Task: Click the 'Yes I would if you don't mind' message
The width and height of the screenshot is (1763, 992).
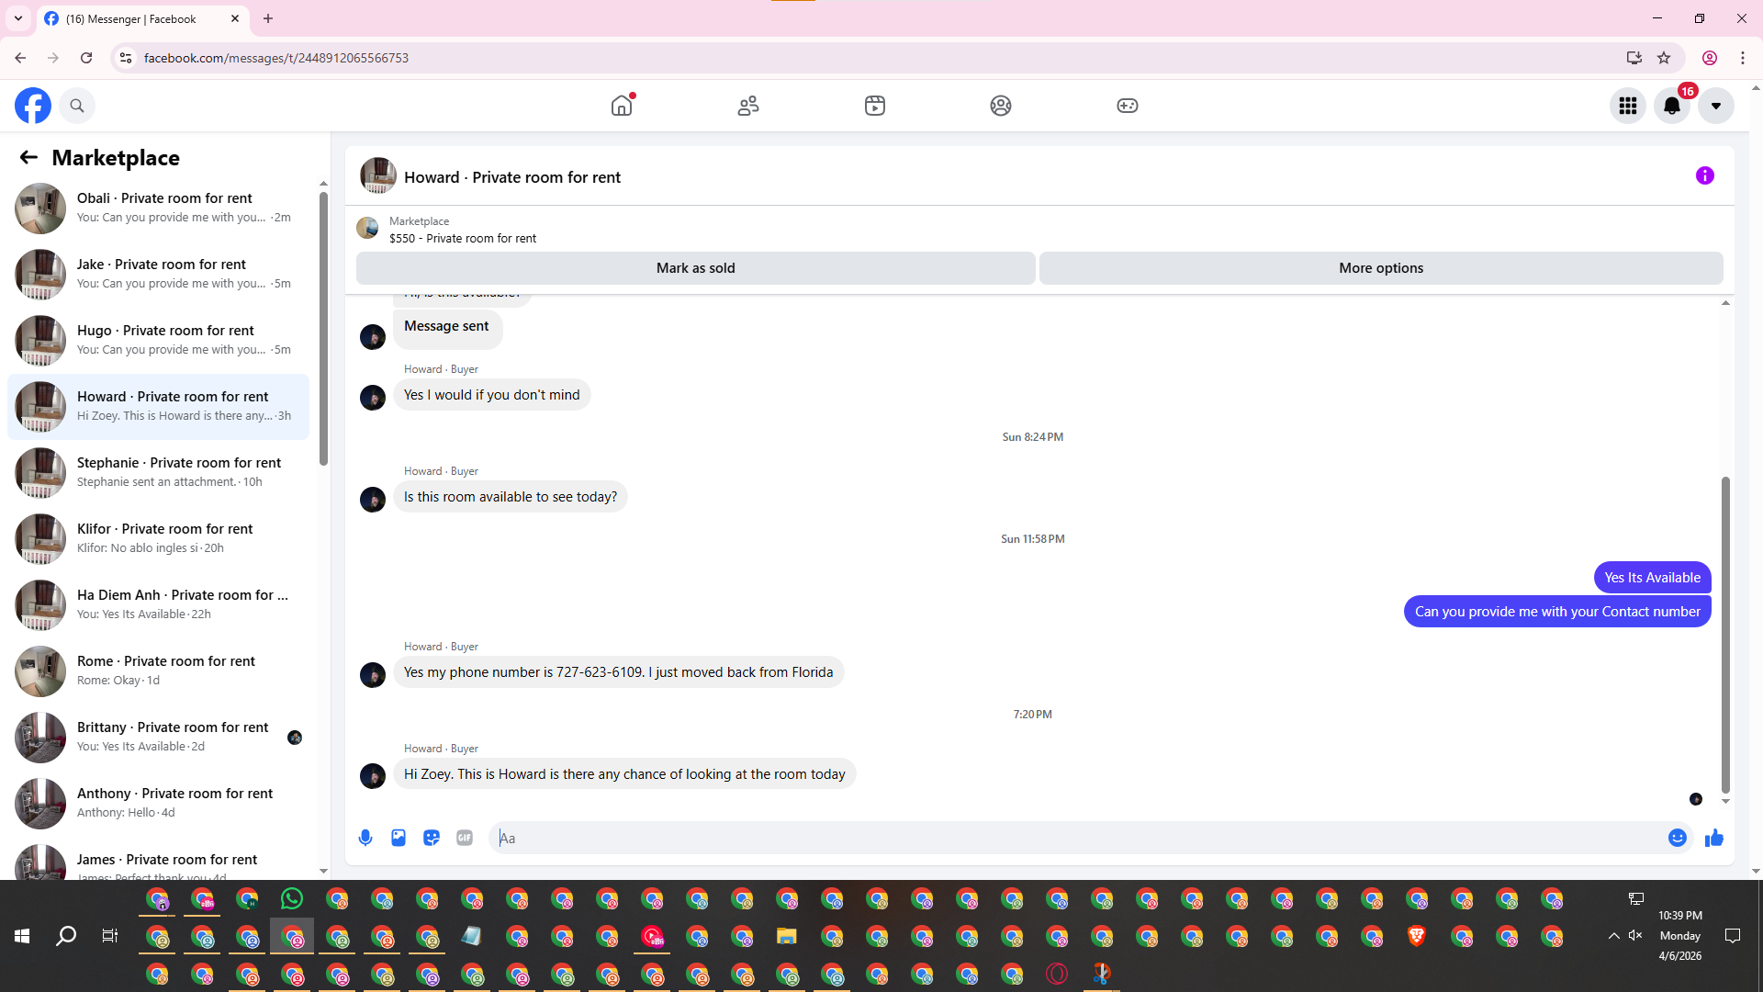Action: coord(492,395)
